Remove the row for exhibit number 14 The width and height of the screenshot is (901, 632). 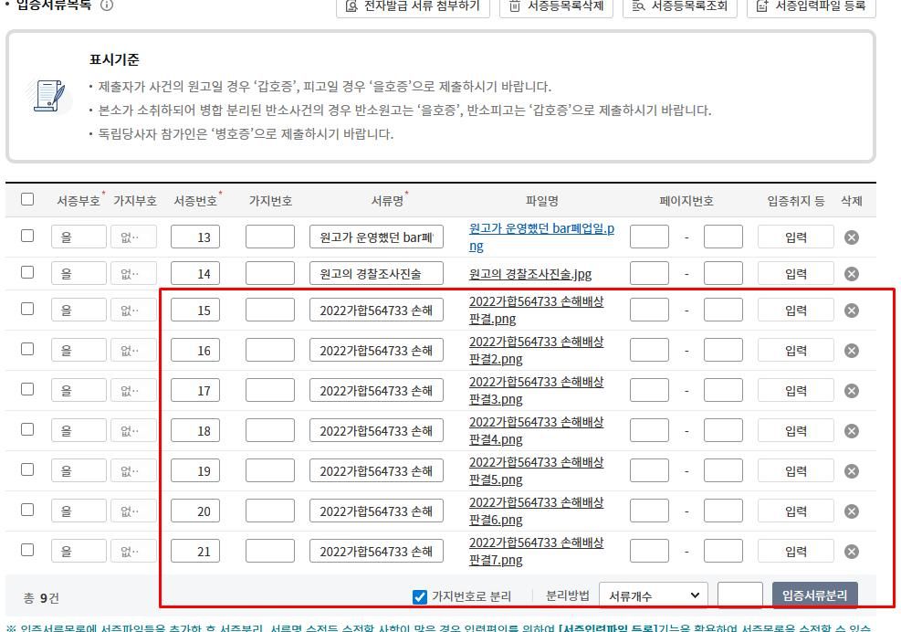(851, 274)
